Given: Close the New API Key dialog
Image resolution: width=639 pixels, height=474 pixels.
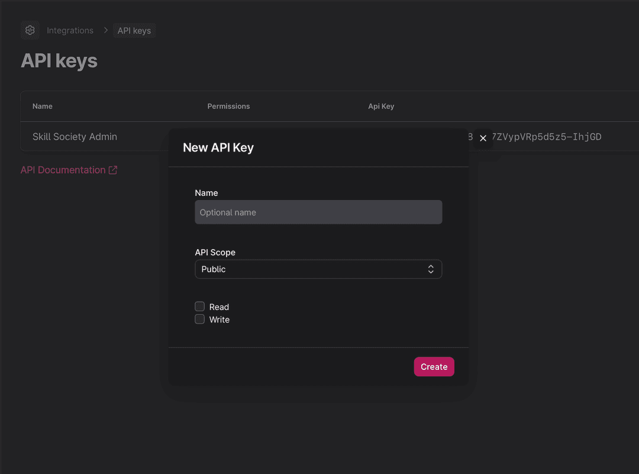Looking at the screenshot, I should point(483,138).
